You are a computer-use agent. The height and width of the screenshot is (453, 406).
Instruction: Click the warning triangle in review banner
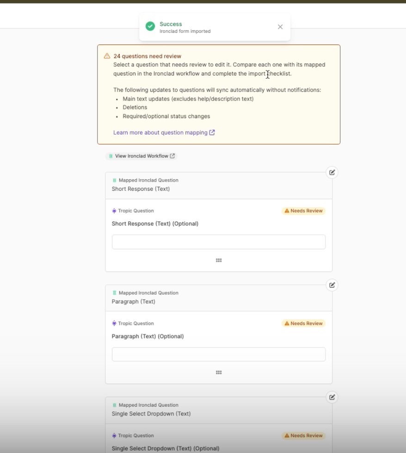click(x=107, y=56)
